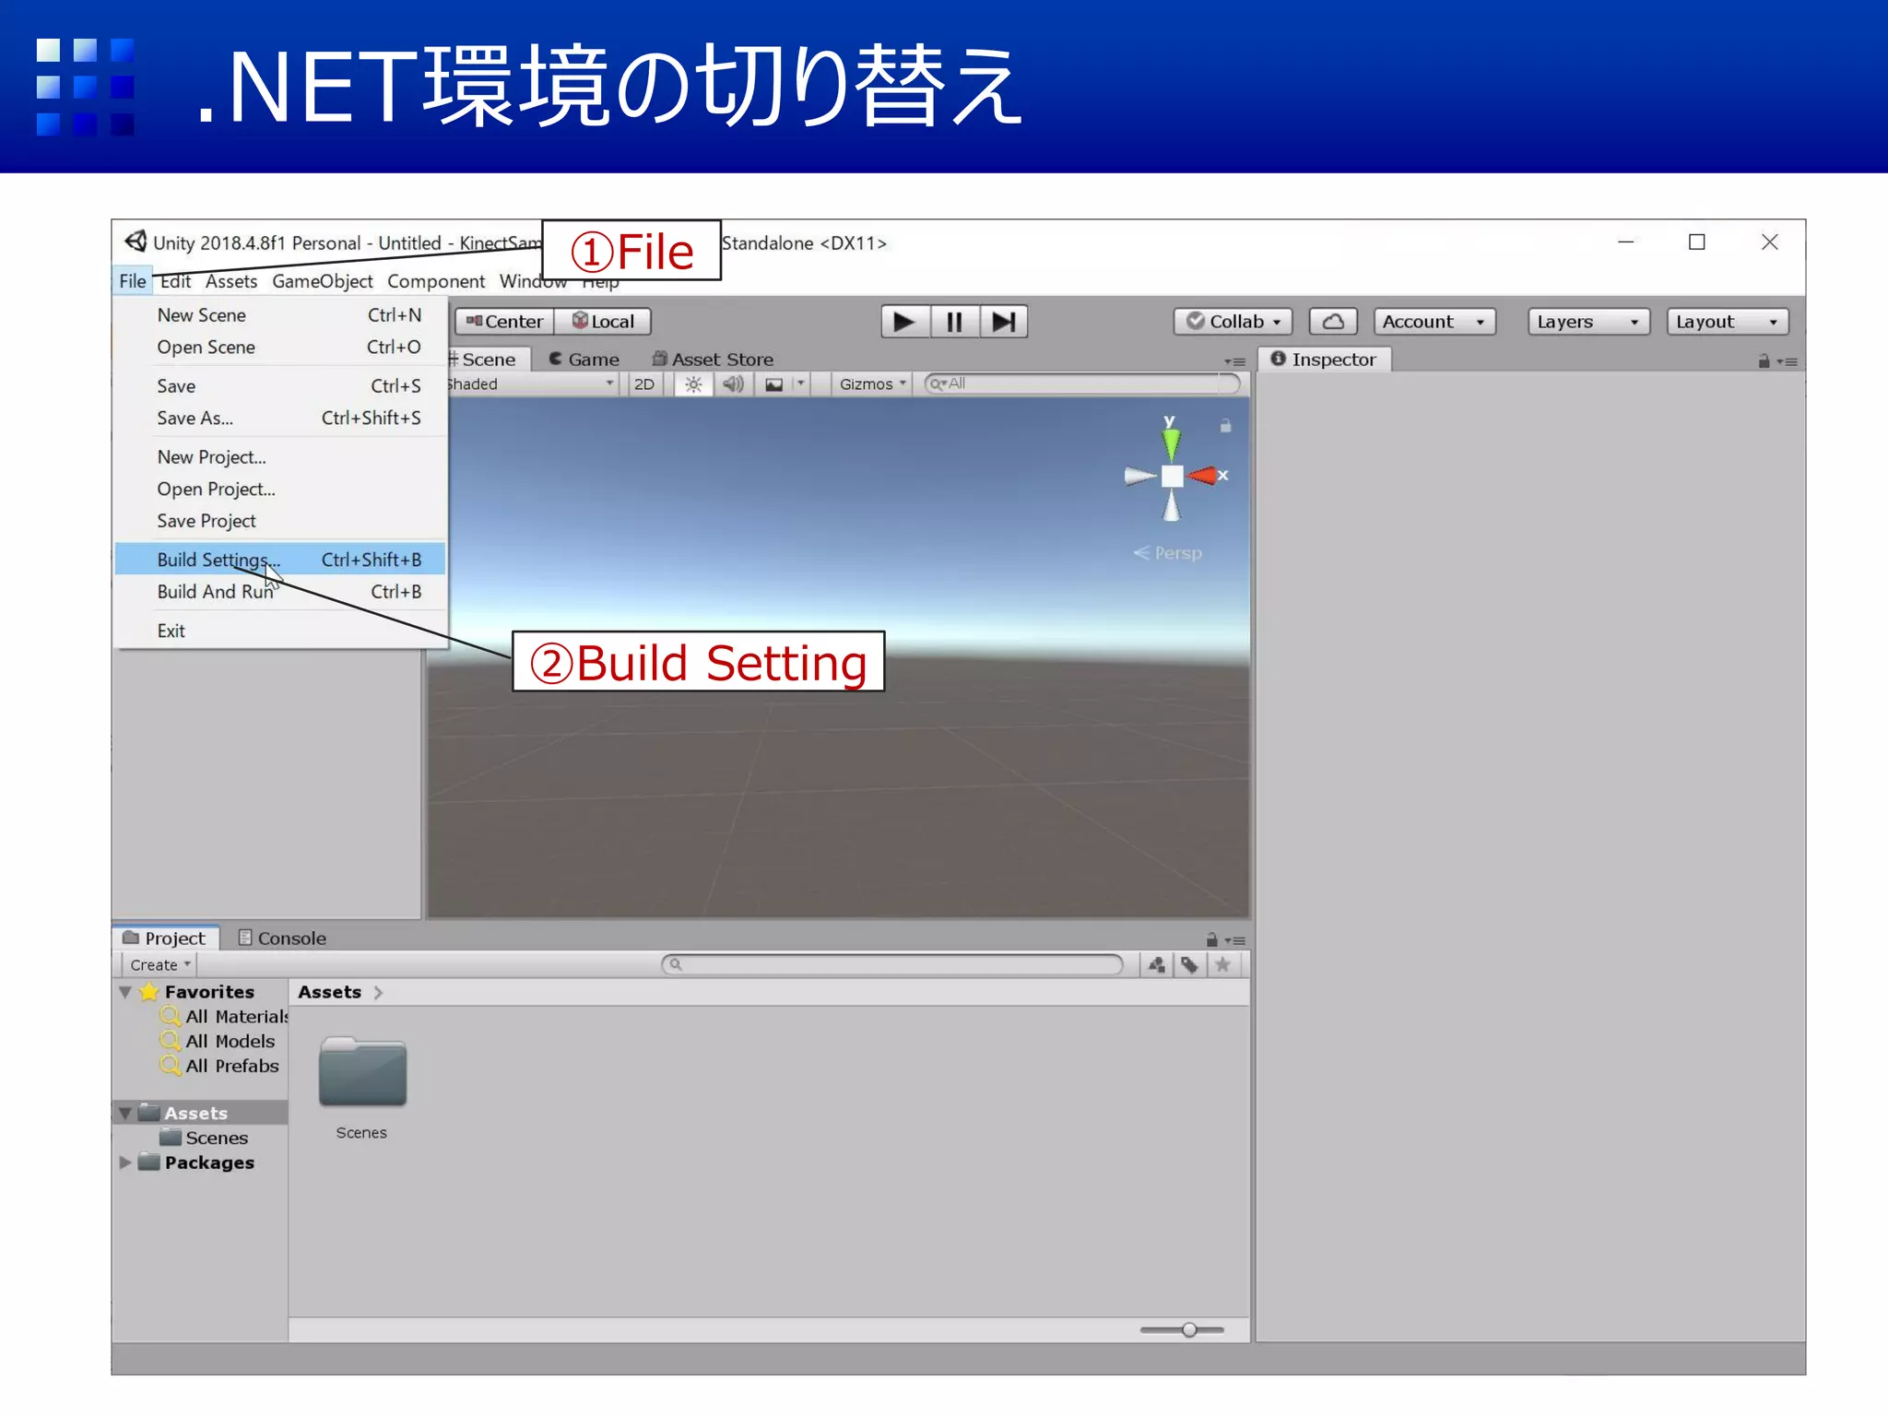Toggle Center pivot mode button
This screenshot has width=1888, height=1416.
point(504,322)
